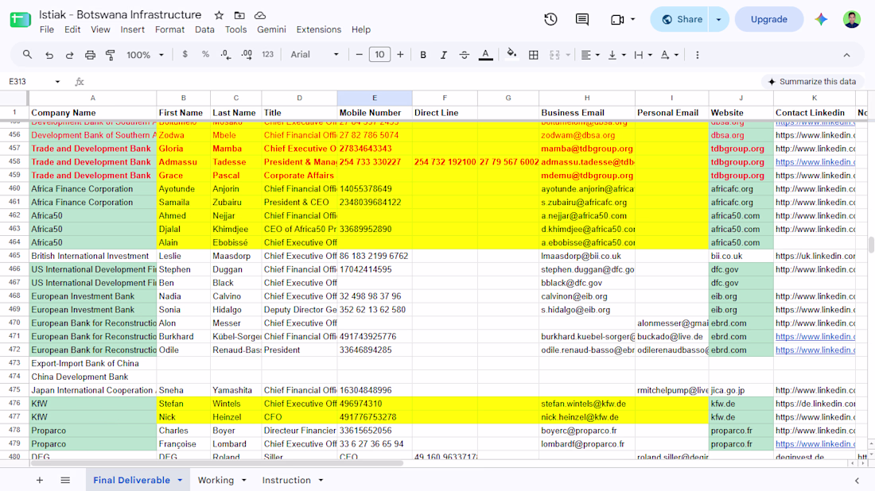The image size is (875, 491).
Task: Open the 123 number format menu
Action: [268, 55]
